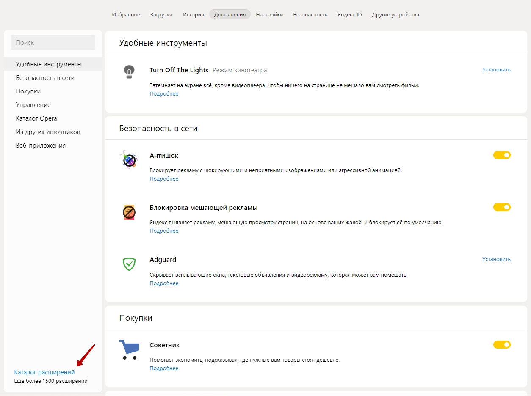
Task: Jump to Безопасность в сети sidebar item
Action: coord(53,78)
